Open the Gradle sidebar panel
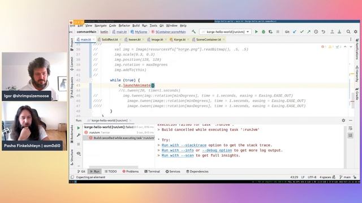Screen dimensions: 362x203 click(x=357, y=94)
